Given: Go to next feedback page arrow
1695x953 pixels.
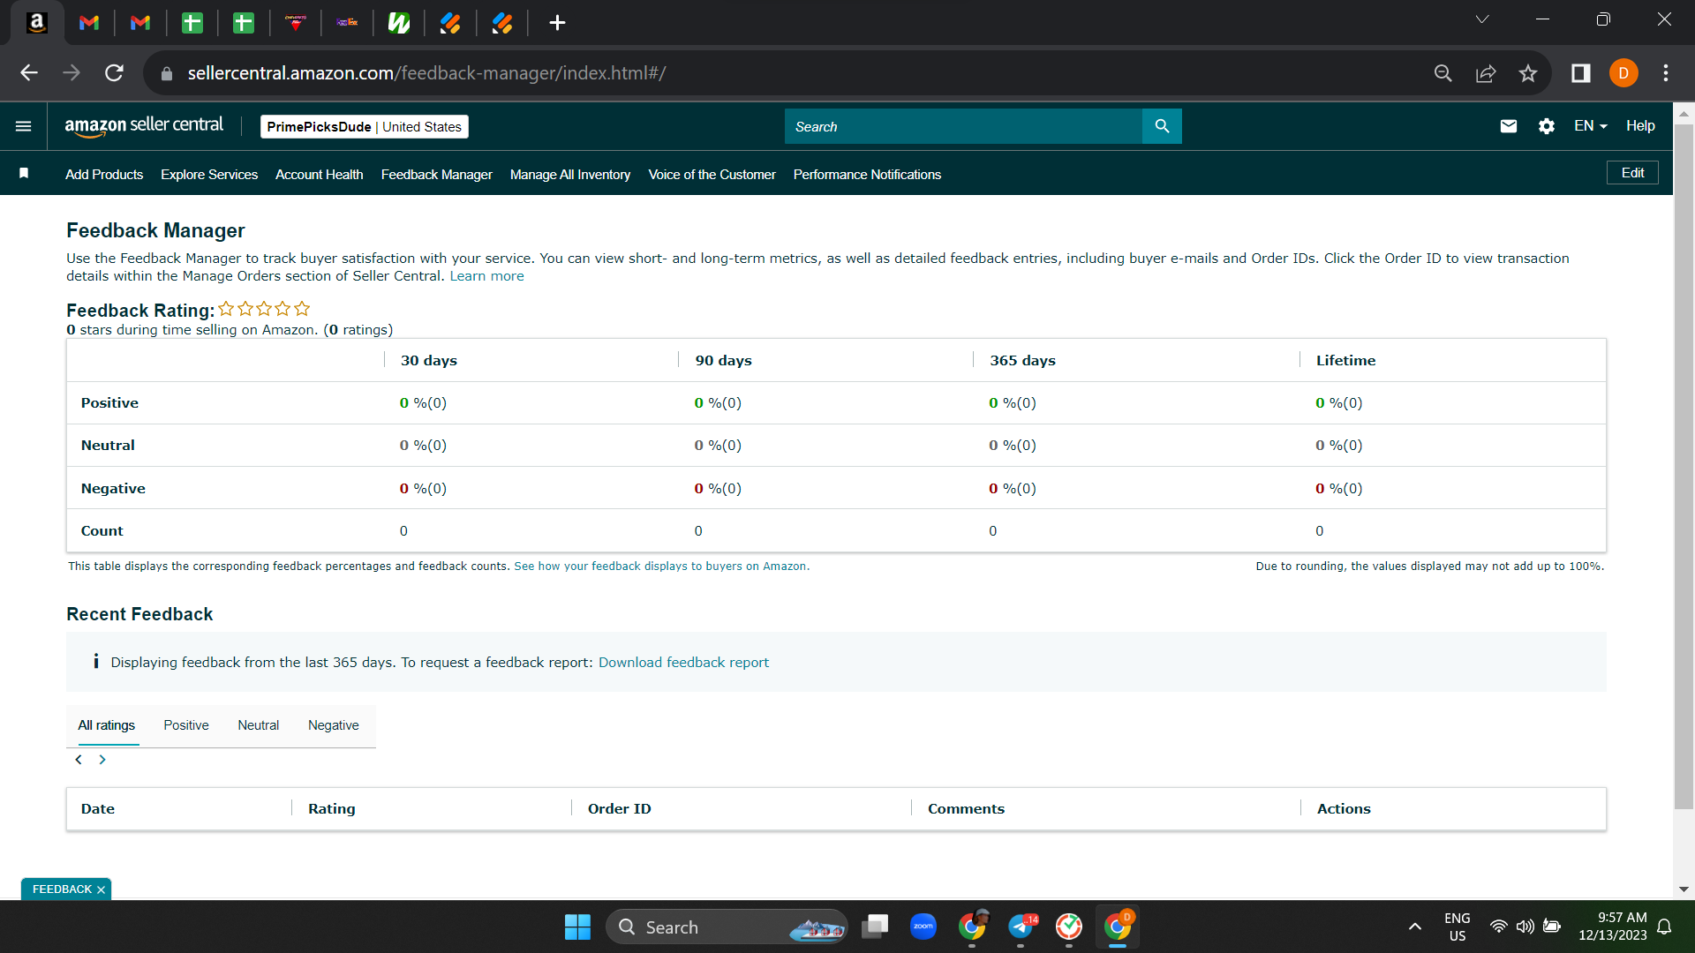Looking at the screenshot, I should [102, 760].
